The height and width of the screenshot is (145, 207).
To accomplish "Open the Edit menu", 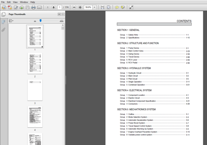I will [x=9, y=2].
